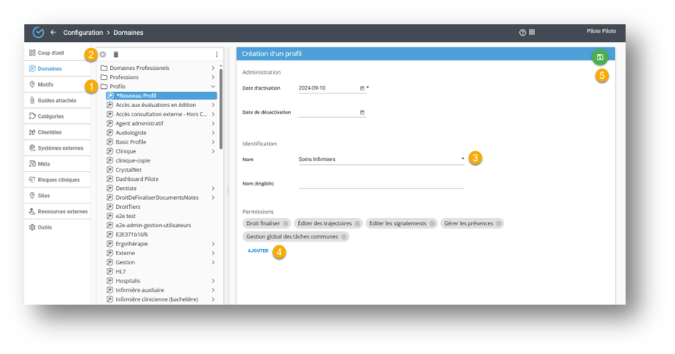The height and width of the screenshot is (354, 675).
Task: Click the back arrow in header
Action: coord(53,33)
